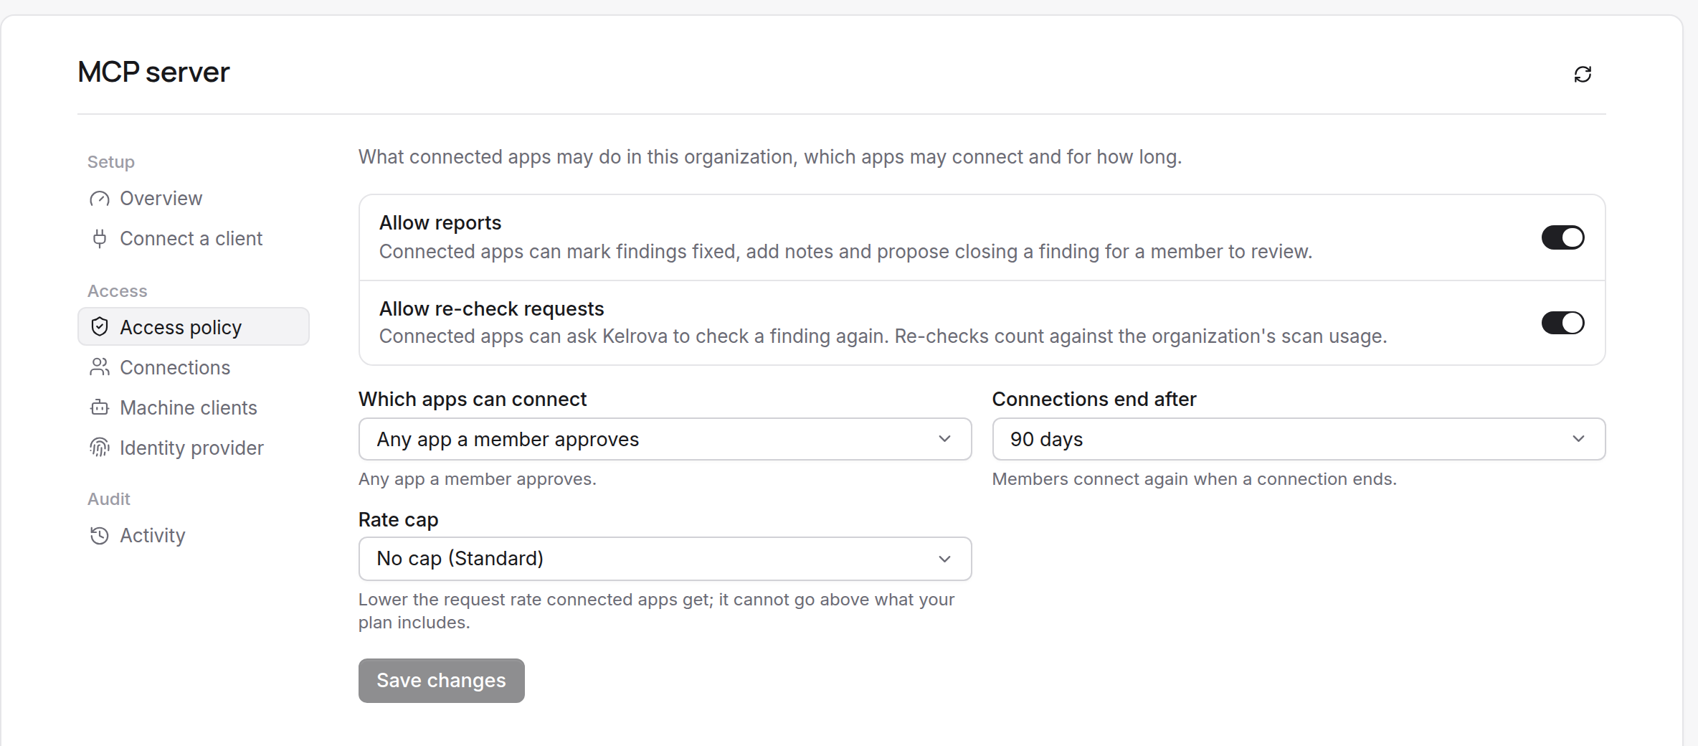Click the plug icon for Connect a client

click(x=100, y=239)
